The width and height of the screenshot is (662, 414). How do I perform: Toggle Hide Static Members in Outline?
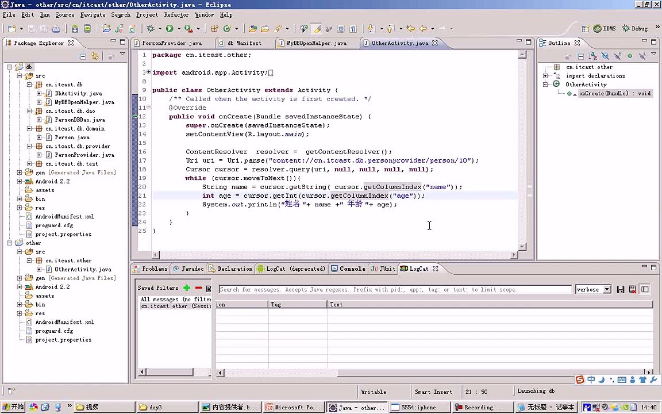(x=618, y=56)
